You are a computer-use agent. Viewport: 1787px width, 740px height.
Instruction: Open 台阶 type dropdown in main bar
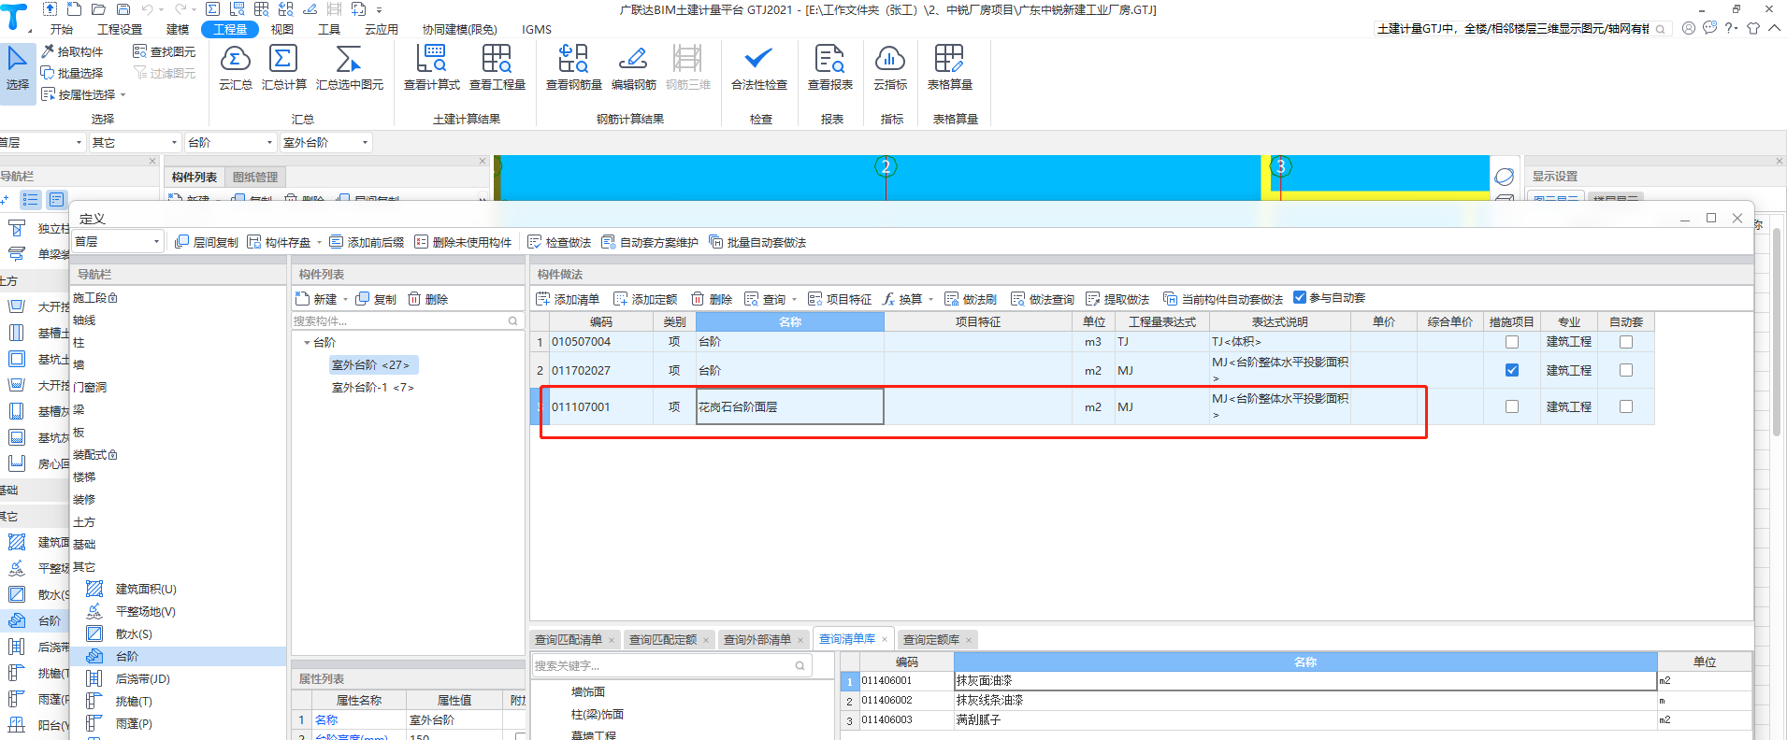coord(230,142)
